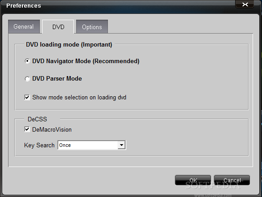This screenshot has width=262, height=197.
Task: Click the Cancel button
Action: pos(232,180)
